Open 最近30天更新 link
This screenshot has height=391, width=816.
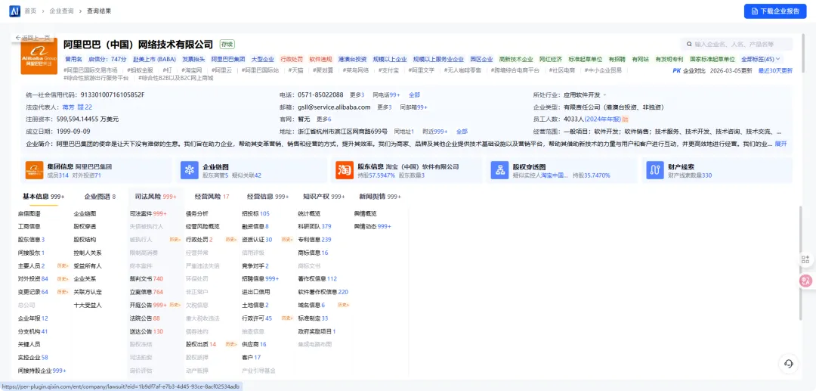tap(775, 70)
